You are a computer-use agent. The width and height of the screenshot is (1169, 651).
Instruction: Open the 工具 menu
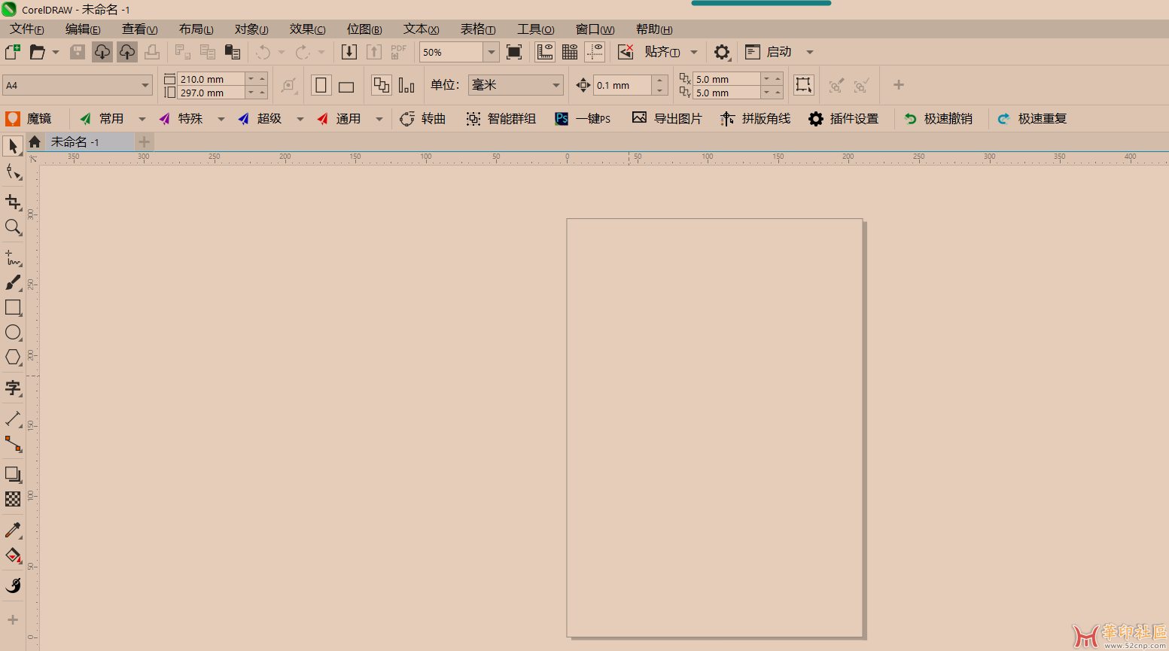[x=535, y=29]
